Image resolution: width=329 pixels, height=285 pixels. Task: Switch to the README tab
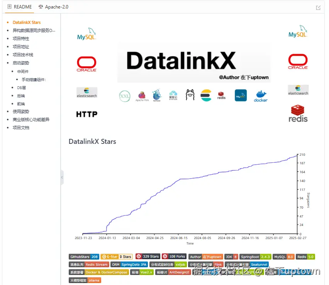[20, 7]
